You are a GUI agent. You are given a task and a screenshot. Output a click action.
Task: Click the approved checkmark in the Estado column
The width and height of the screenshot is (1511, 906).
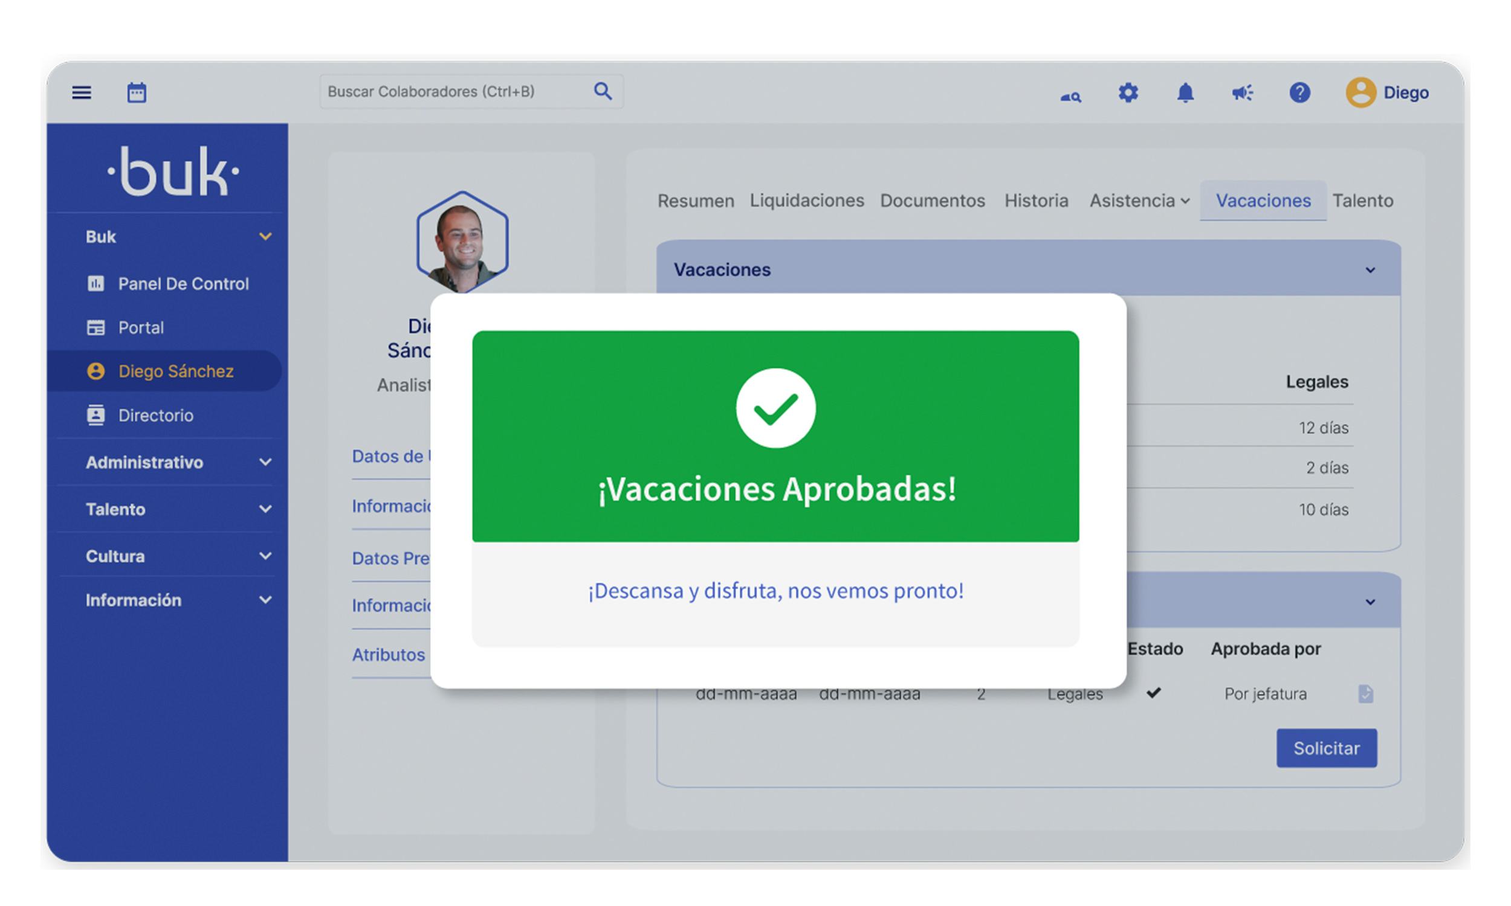(1155, 692)
